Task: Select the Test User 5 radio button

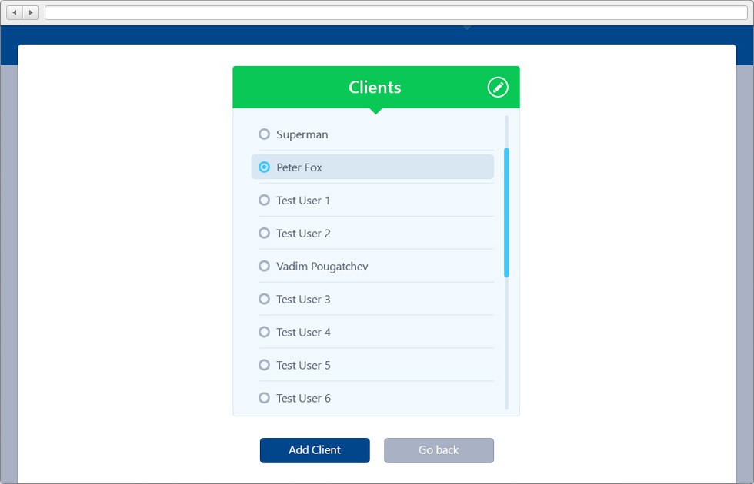Action: pyautogui.click(x=264, y=365)
